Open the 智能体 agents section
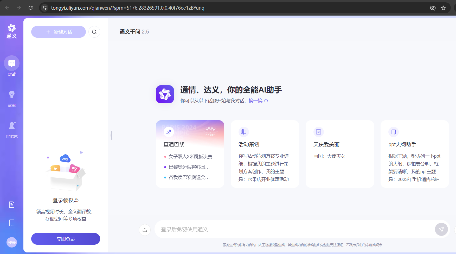The image size is (456, 254). tap(12, 130)
